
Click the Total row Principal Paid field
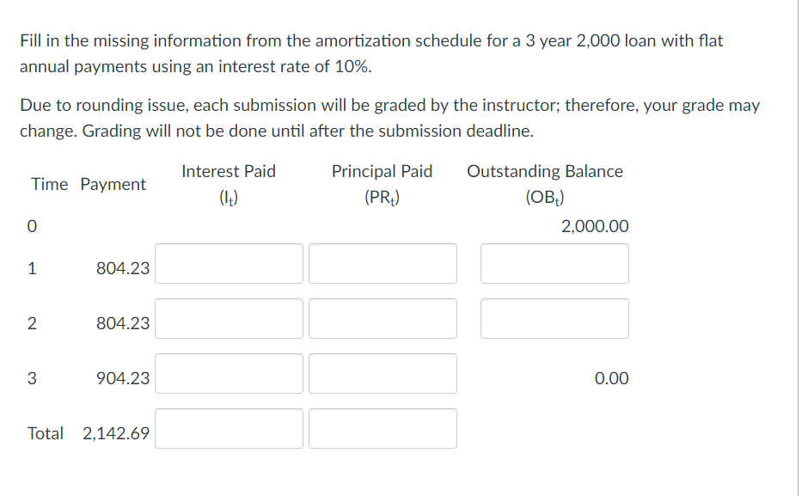click(x=383, y=428)
